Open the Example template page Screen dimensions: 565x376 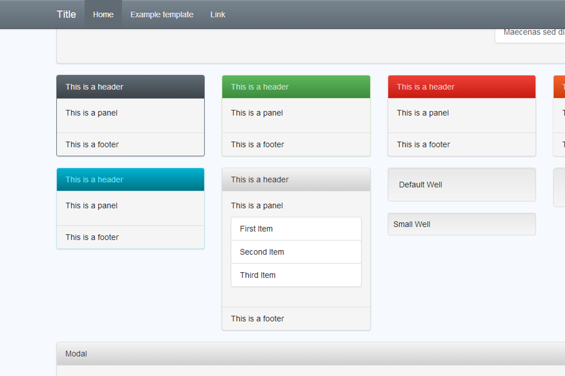(161, 14)
